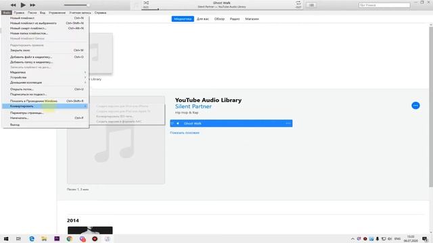Open the Справка menu

100,13
